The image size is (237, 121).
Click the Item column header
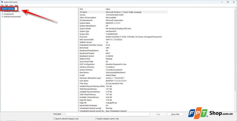92,9
